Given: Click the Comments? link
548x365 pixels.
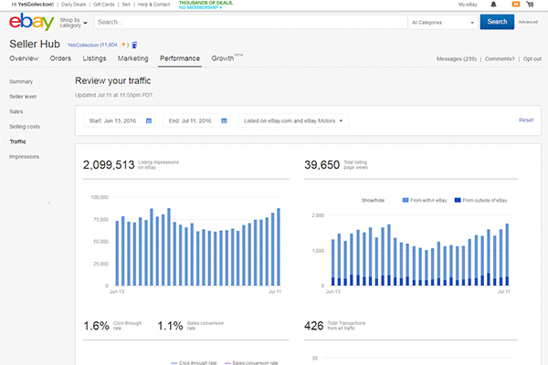Looking at the screenshot, I should (500, 58).
